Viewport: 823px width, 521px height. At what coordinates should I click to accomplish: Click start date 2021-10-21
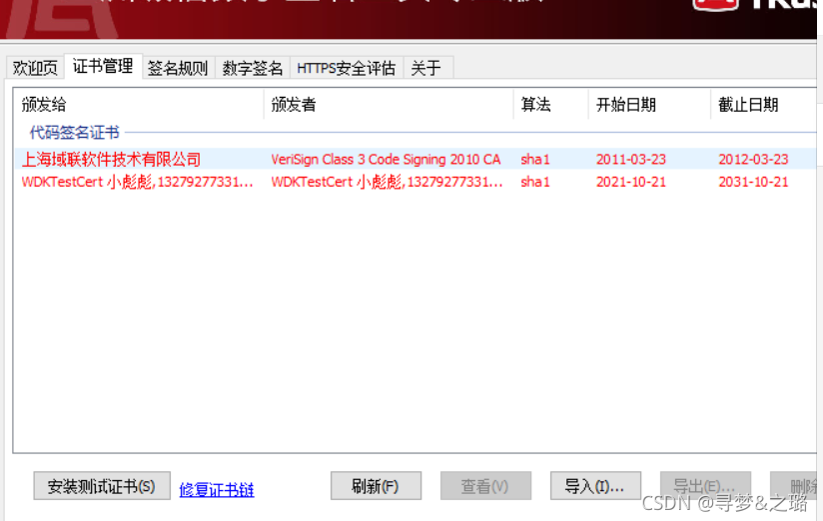[631, 182]
